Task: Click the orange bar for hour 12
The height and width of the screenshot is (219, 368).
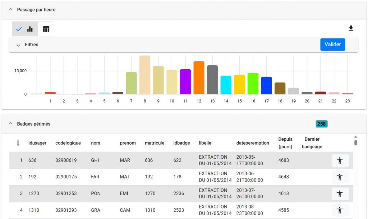Action: tap(199, 78)
